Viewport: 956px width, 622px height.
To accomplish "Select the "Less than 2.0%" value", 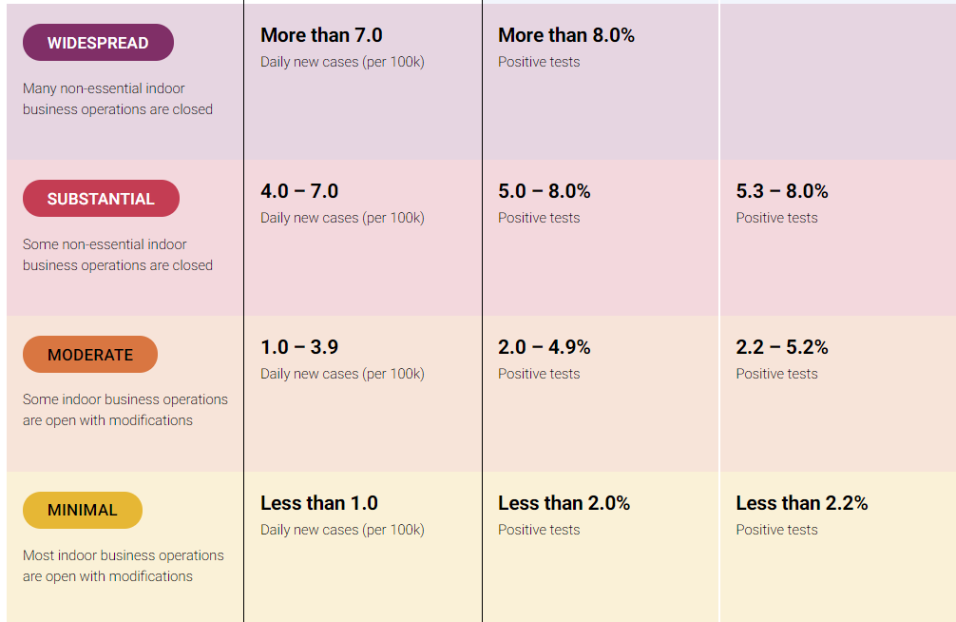I will (564, 503).
